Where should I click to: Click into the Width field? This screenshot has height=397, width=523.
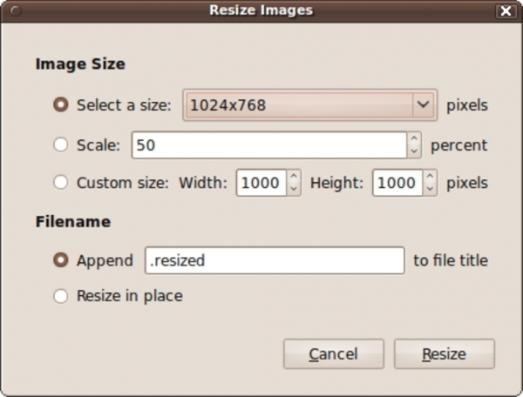[x=261, y=183]
